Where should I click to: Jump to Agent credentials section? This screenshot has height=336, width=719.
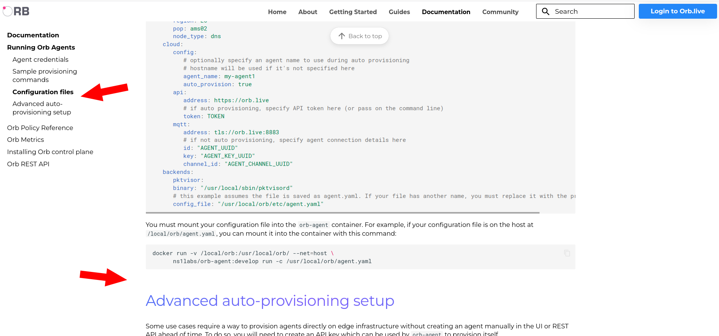point(40,59)
